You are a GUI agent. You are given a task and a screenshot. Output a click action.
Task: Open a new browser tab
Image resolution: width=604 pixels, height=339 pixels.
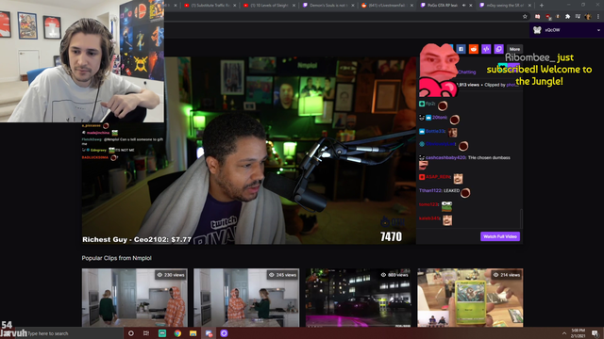coord(542,6)
